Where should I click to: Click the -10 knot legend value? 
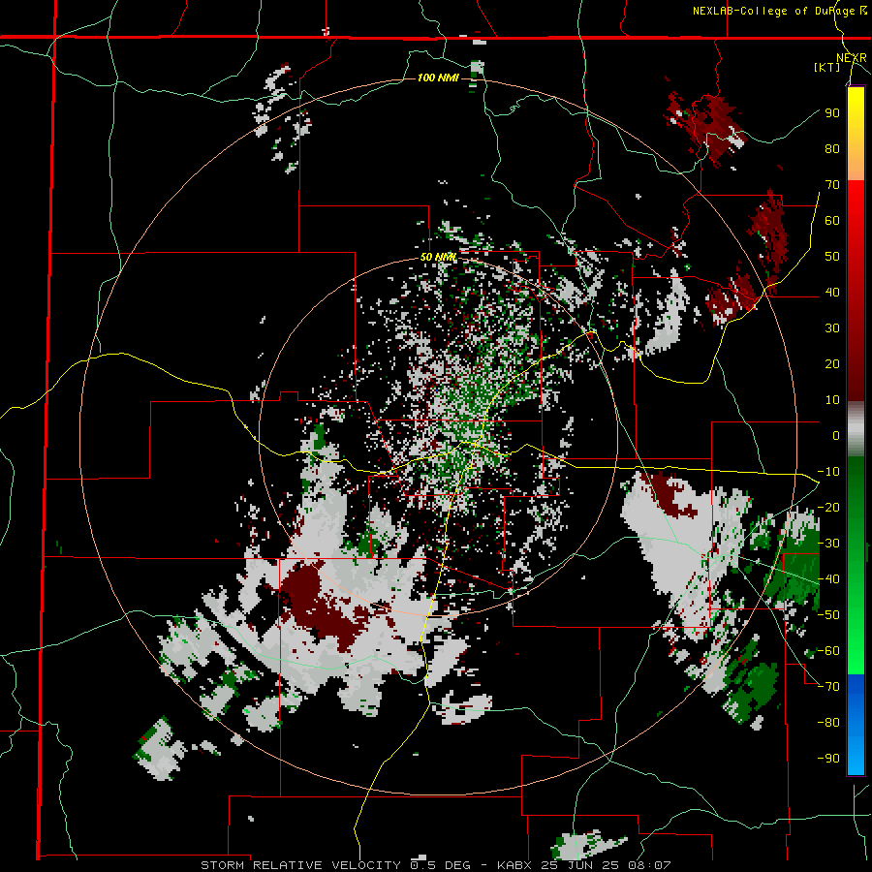click(828, 472)
